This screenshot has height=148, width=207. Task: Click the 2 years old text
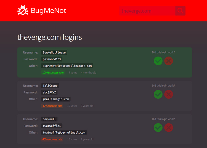tap(87, 139)
